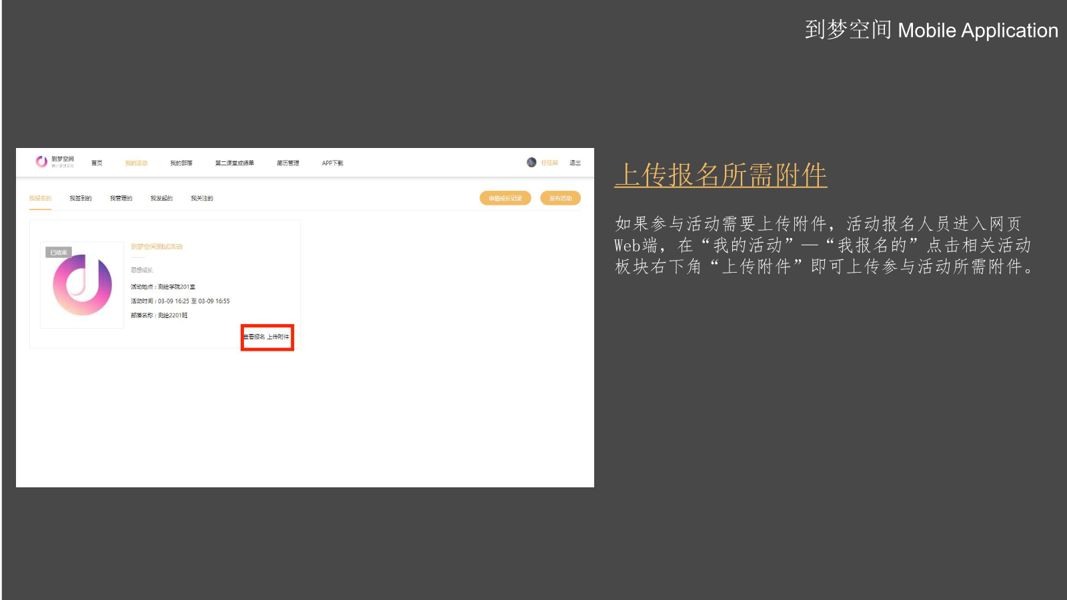Click the 部落名称：测绘2201班 text
Screen dimensions: 1067x600
coord(159,315)
